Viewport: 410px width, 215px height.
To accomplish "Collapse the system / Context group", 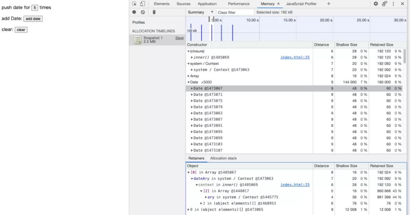I will pyautogui.click(x=189, y=64).
